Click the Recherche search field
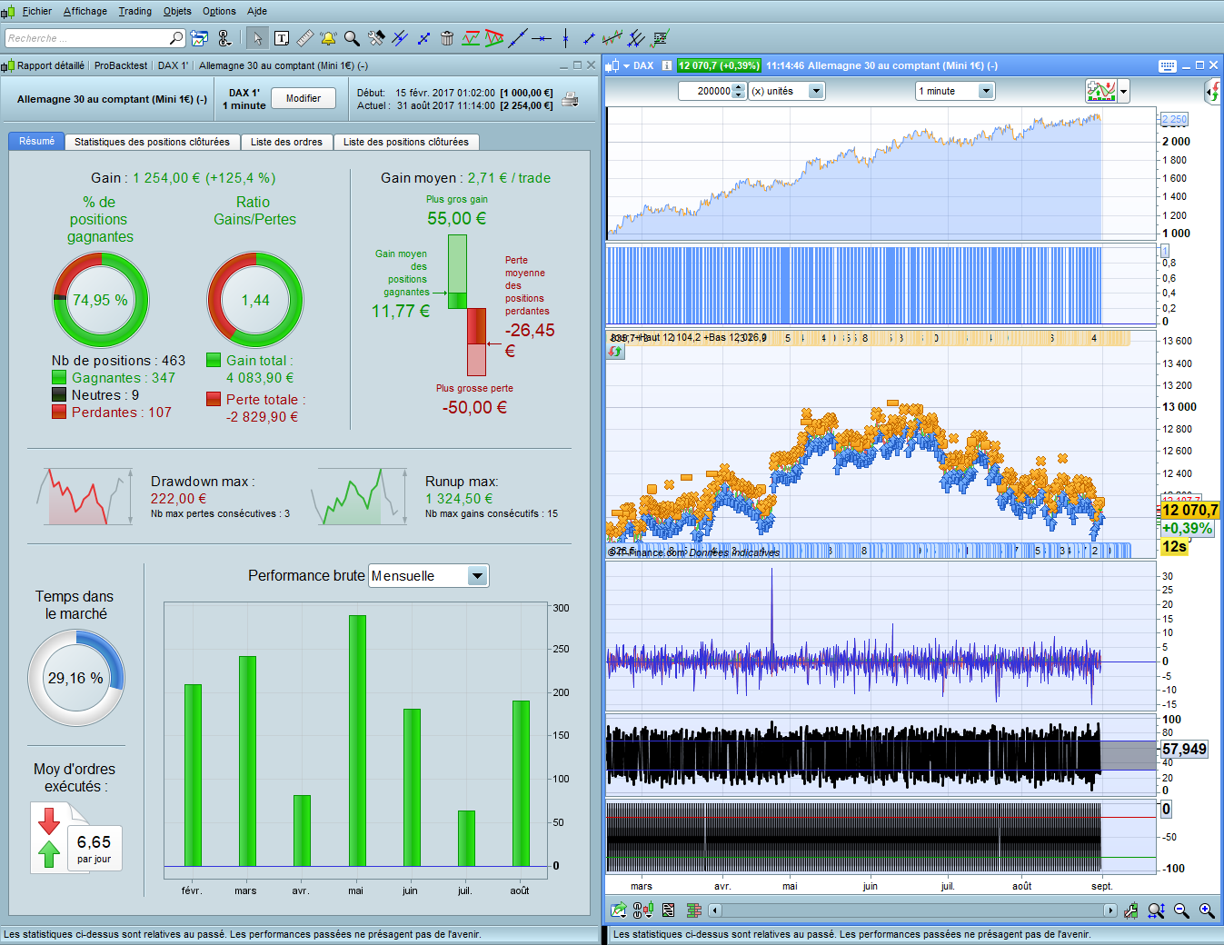 point(86,38)
